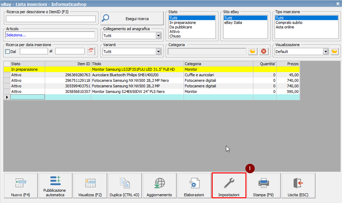This screenshot has height=203, width=342.
Task: Select eBay Italia site
Action: (245, 22)
